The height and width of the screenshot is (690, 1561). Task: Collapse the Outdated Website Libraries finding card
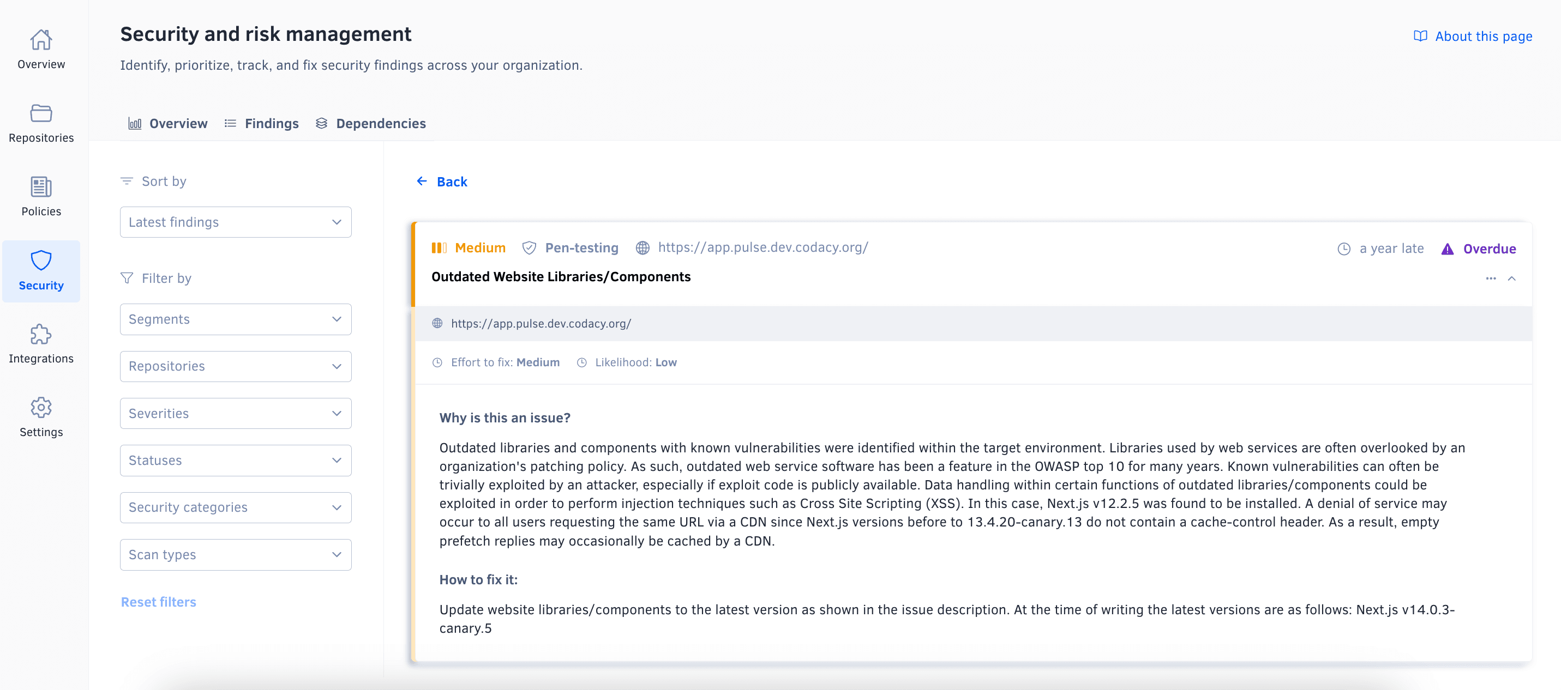click(1512, 279)
